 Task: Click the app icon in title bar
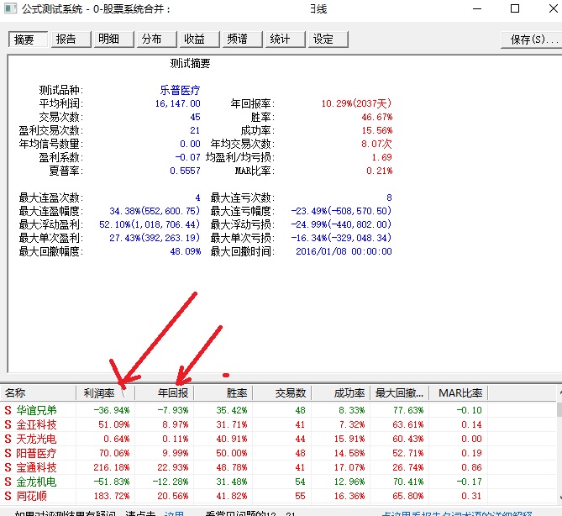pyautogui.click(x=10, y=8)
